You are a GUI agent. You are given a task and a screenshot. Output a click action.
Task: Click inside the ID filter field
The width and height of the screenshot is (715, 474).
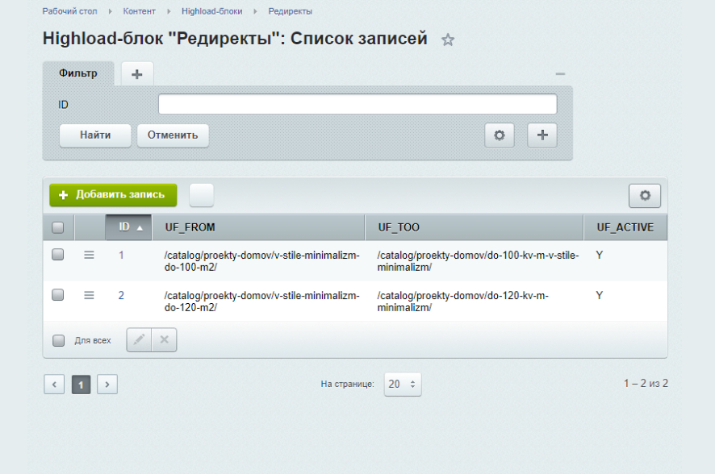[357, 103]
